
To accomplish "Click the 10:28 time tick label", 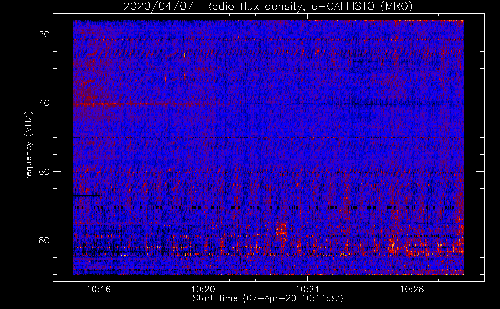I will pos(412,289).
